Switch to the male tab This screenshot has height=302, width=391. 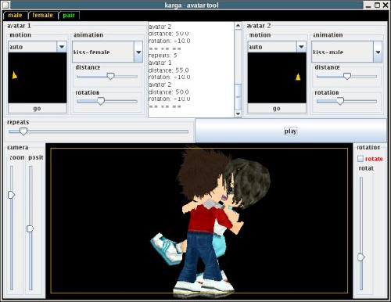click(16, 16)
